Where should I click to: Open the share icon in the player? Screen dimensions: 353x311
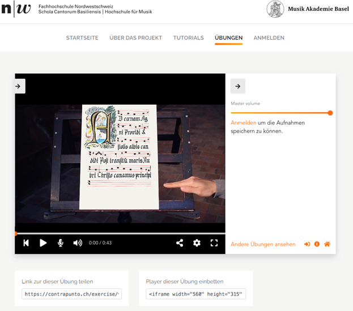(180, 243)
